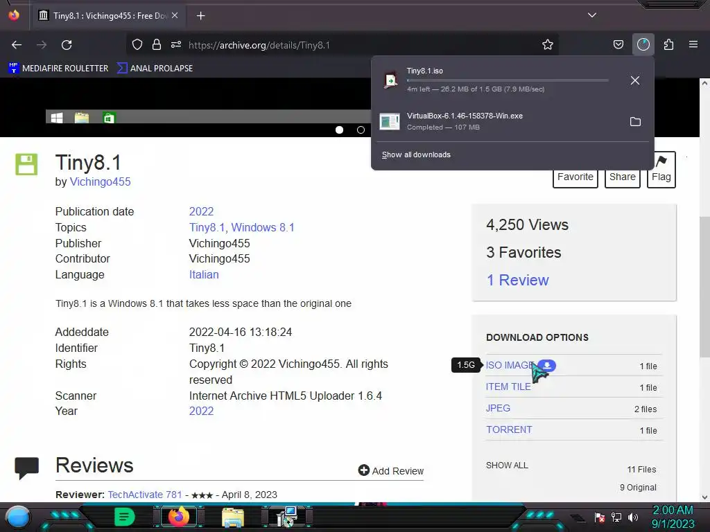Expand the JPEG download files
Viewport: 710px width, 532px height.
[x=498, y=408]
